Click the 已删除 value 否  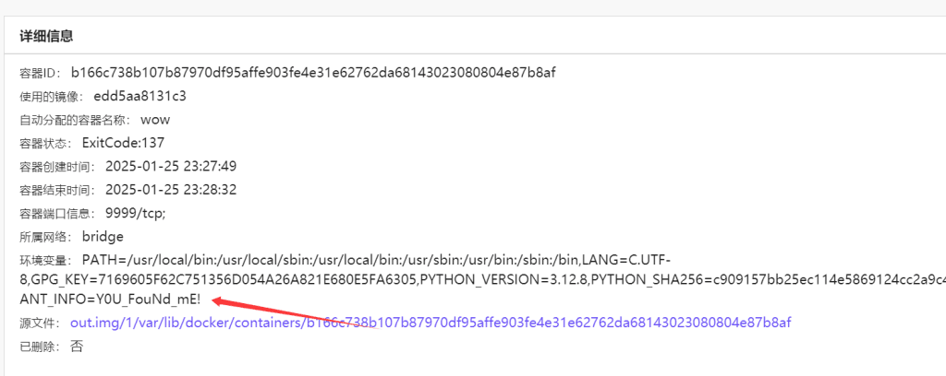point(77,347)
